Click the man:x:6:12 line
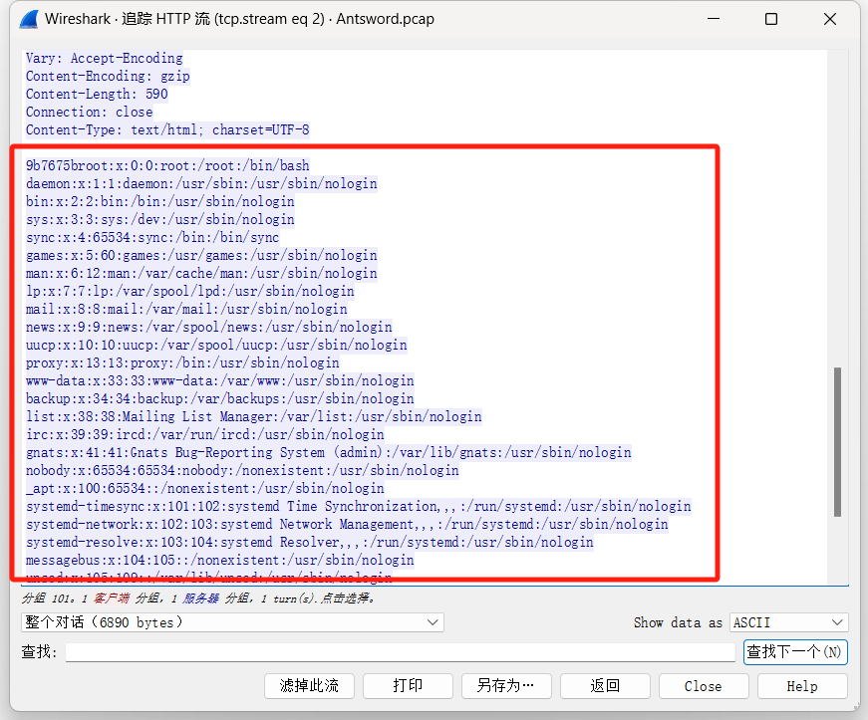 (x=201, y=273)
